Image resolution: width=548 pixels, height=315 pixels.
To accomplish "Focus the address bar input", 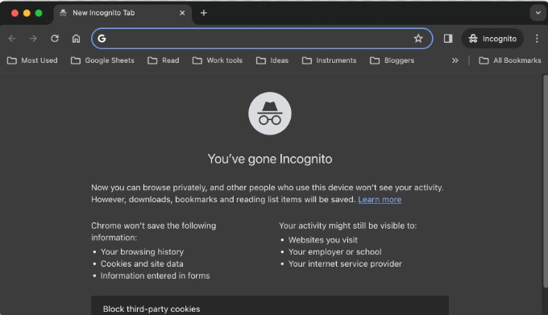I will tap(262, 39).
